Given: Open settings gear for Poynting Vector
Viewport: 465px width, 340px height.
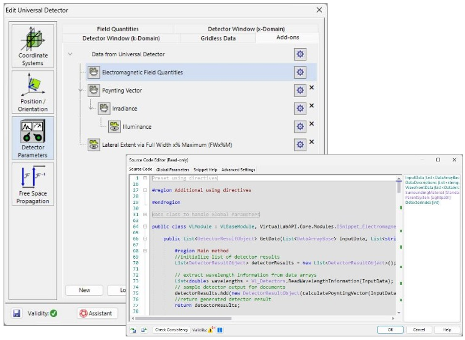Looking at the screenshot, I should click(x=300, y=90).
